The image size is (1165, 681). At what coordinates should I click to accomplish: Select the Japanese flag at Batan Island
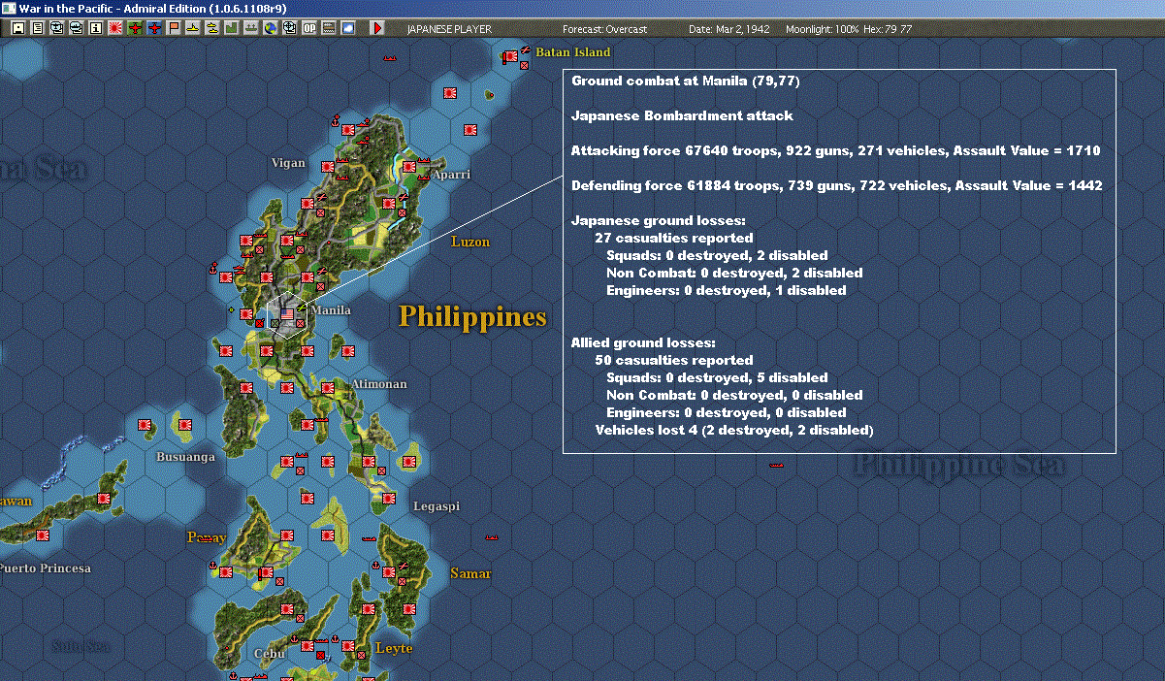(509, 57)
